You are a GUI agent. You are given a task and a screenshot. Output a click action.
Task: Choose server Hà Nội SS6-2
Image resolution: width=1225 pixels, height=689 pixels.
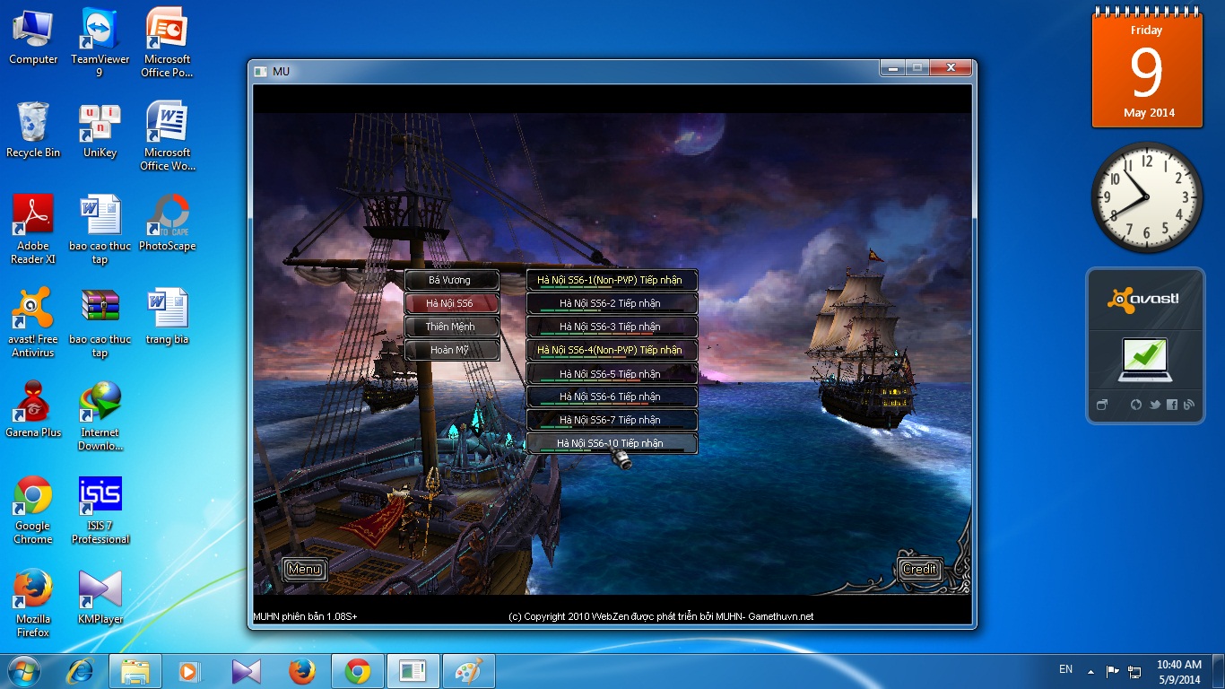[x=611, y=303]
